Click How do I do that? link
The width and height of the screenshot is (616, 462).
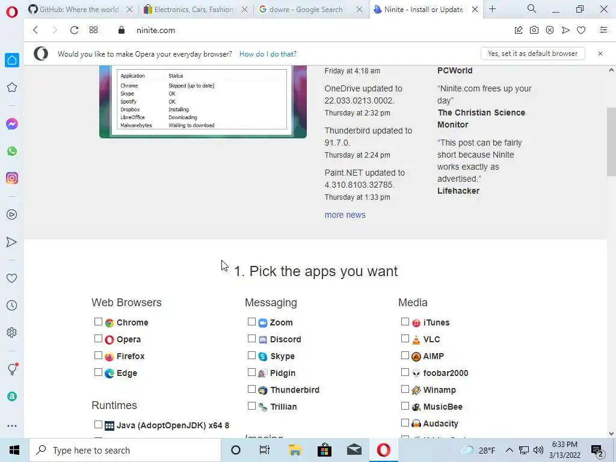268,54
